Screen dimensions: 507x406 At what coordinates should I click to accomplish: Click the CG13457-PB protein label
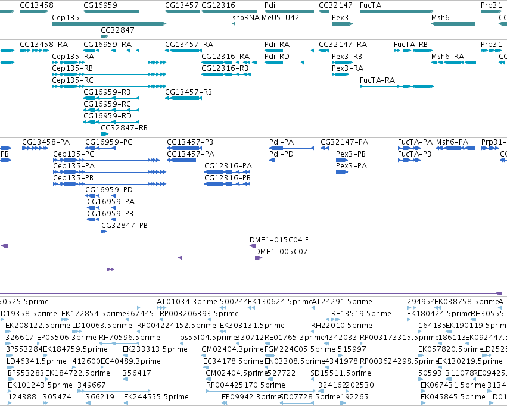pyautogui.click(x=190, y=142)
